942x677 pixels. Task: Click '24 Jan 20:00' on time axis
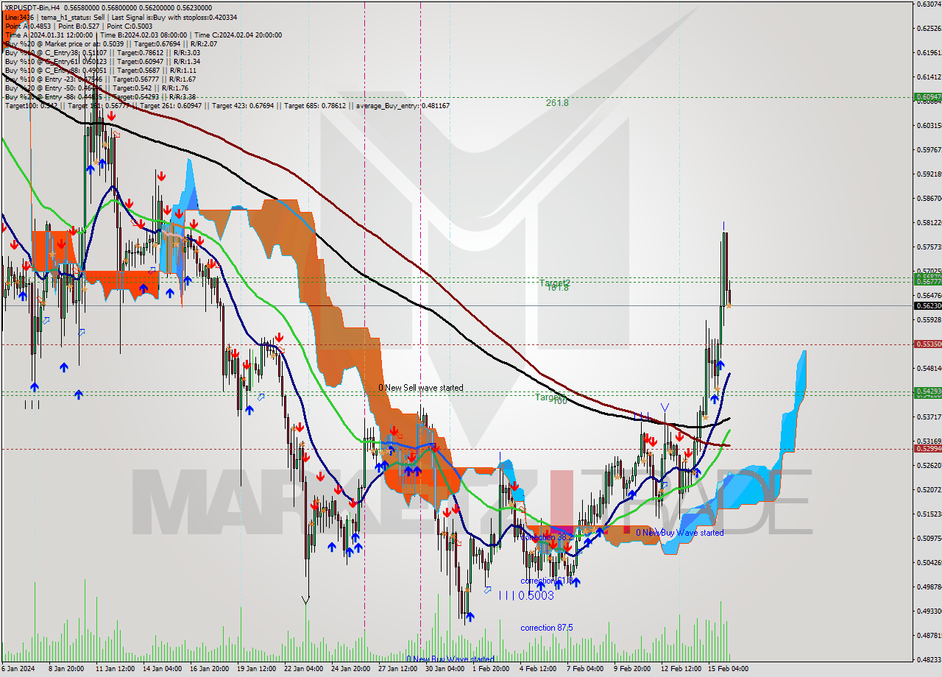(350, 669)
